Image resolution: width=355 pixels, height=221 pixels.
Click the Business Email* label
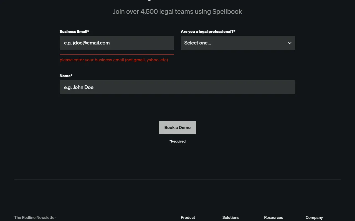pyautogui.click(x=74, y=31)
